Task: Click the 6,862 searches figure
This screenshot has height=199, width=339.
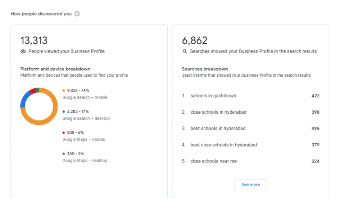Action: pos(194,40)
